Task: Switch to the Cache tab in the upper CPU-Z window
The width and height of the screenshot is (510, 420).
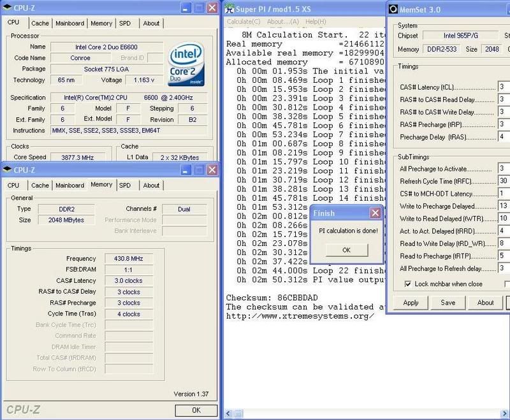Action: pyautogui.click(x=40, y=24)
